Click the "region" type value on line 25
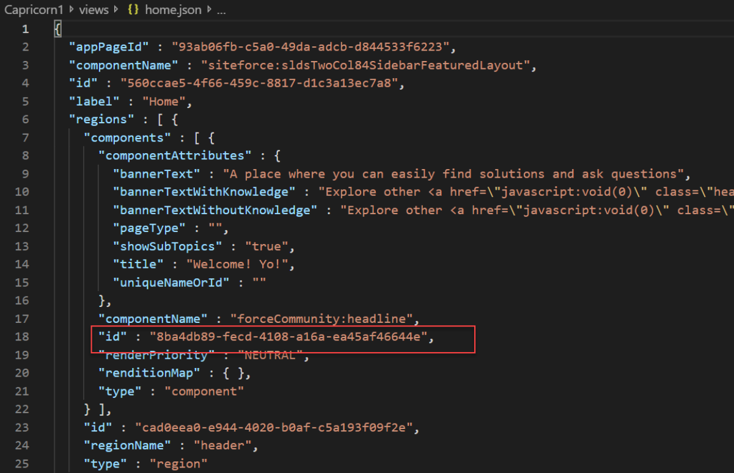This screenshot has height=473, width=734. click(x=178, y=464)
